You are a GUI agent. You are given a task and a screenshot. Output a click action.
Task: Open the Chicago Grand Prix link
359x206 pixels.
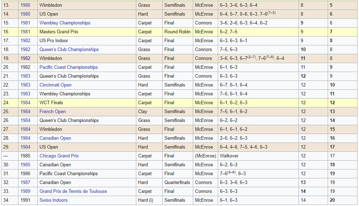59,156
